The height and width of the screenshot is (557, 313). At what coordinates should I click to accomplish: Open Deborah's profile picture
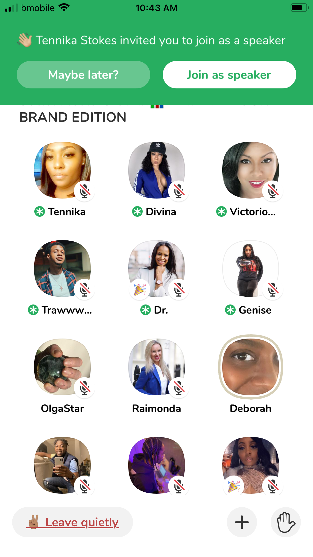[x=251, y=367]
